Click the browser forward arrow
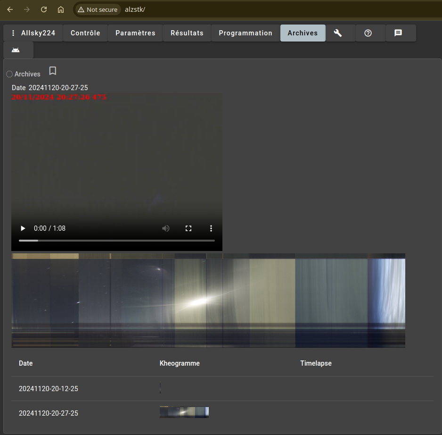Viewport: 442px width, 435px height. [27, 9]
